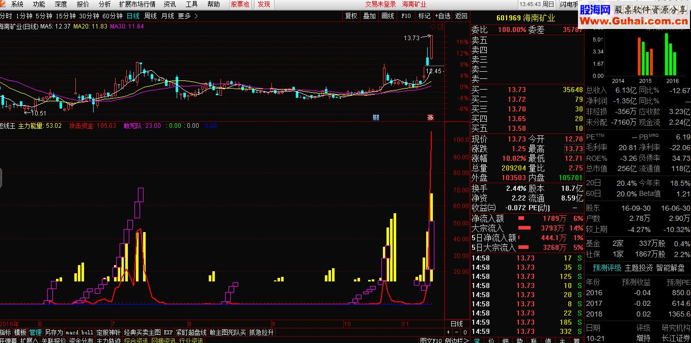Select the 预测评级 tab

607,267
